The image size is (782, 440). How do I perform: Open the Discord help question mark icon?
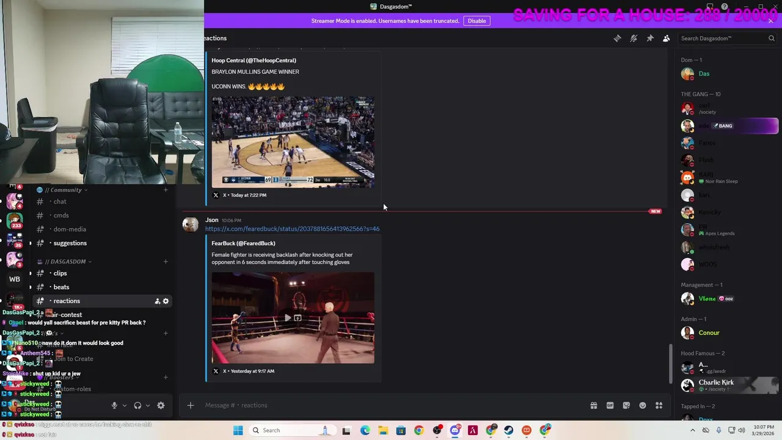pos(724,7)
